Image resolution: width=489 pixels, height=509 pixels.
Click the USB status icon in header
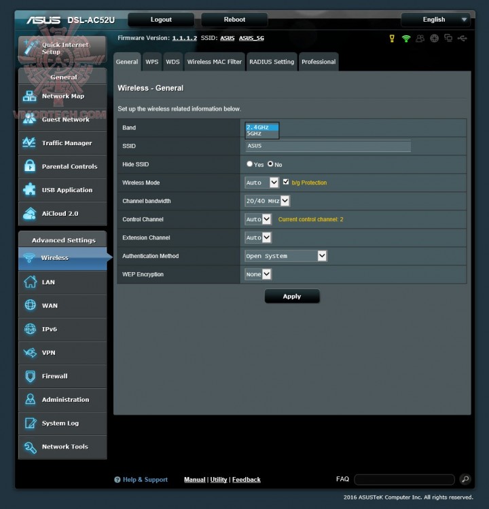[x=463, y=38]
